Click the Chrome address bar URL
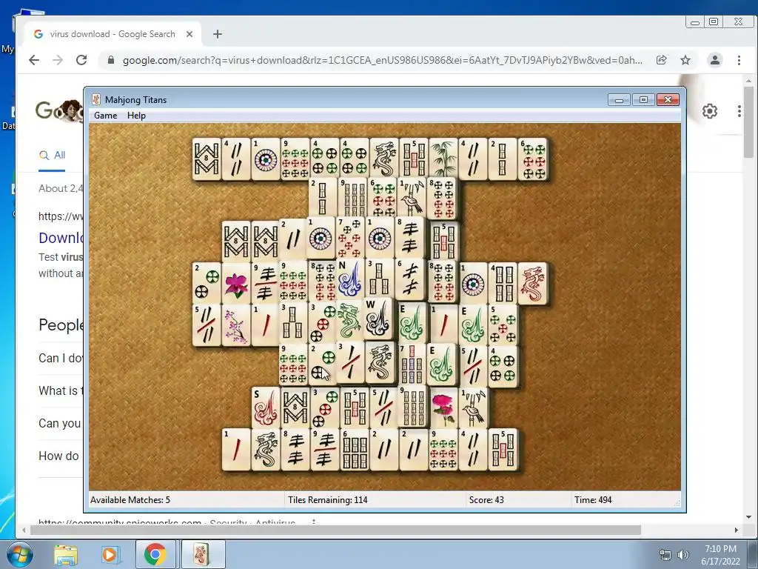This screenshot has width=758, height=569. 383,60
